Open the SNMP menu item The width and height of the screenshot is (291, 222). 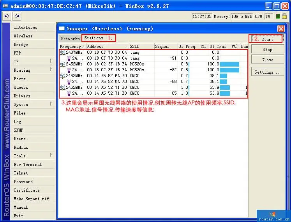pos(33,130)
